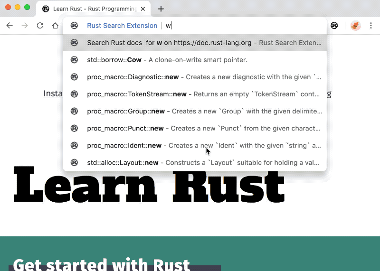Open a new browser tab
The width and height of the screenshot is (380, 271).
coord(161,9)
